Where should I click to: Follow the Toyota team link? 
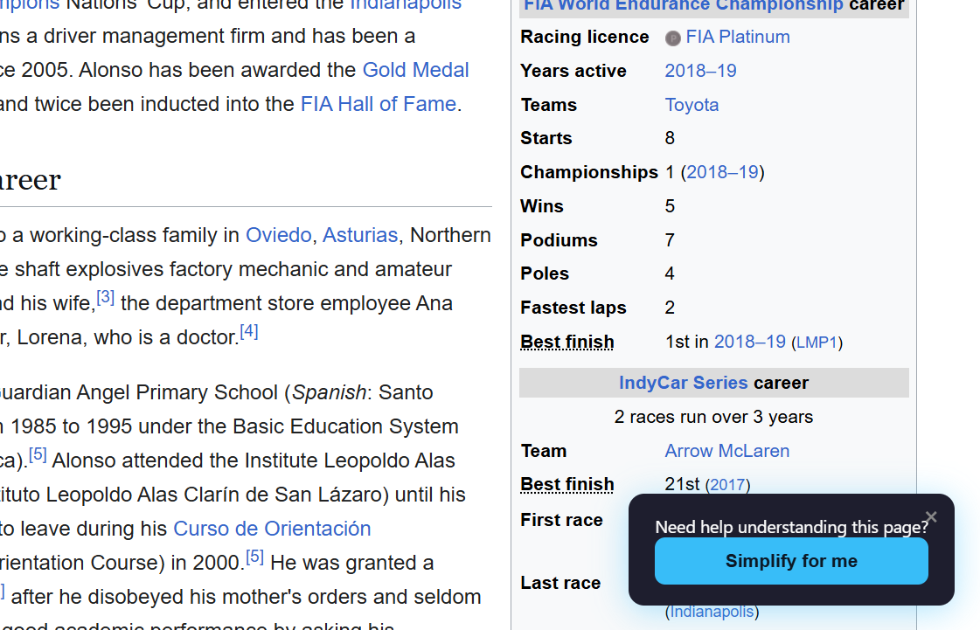(x=692, y=105)
